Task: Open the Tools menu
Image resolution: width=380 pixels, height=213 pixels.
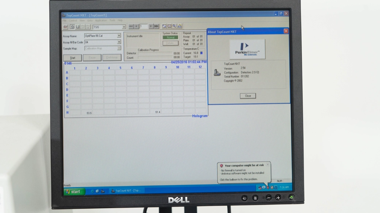Action: tap(112, 20)
